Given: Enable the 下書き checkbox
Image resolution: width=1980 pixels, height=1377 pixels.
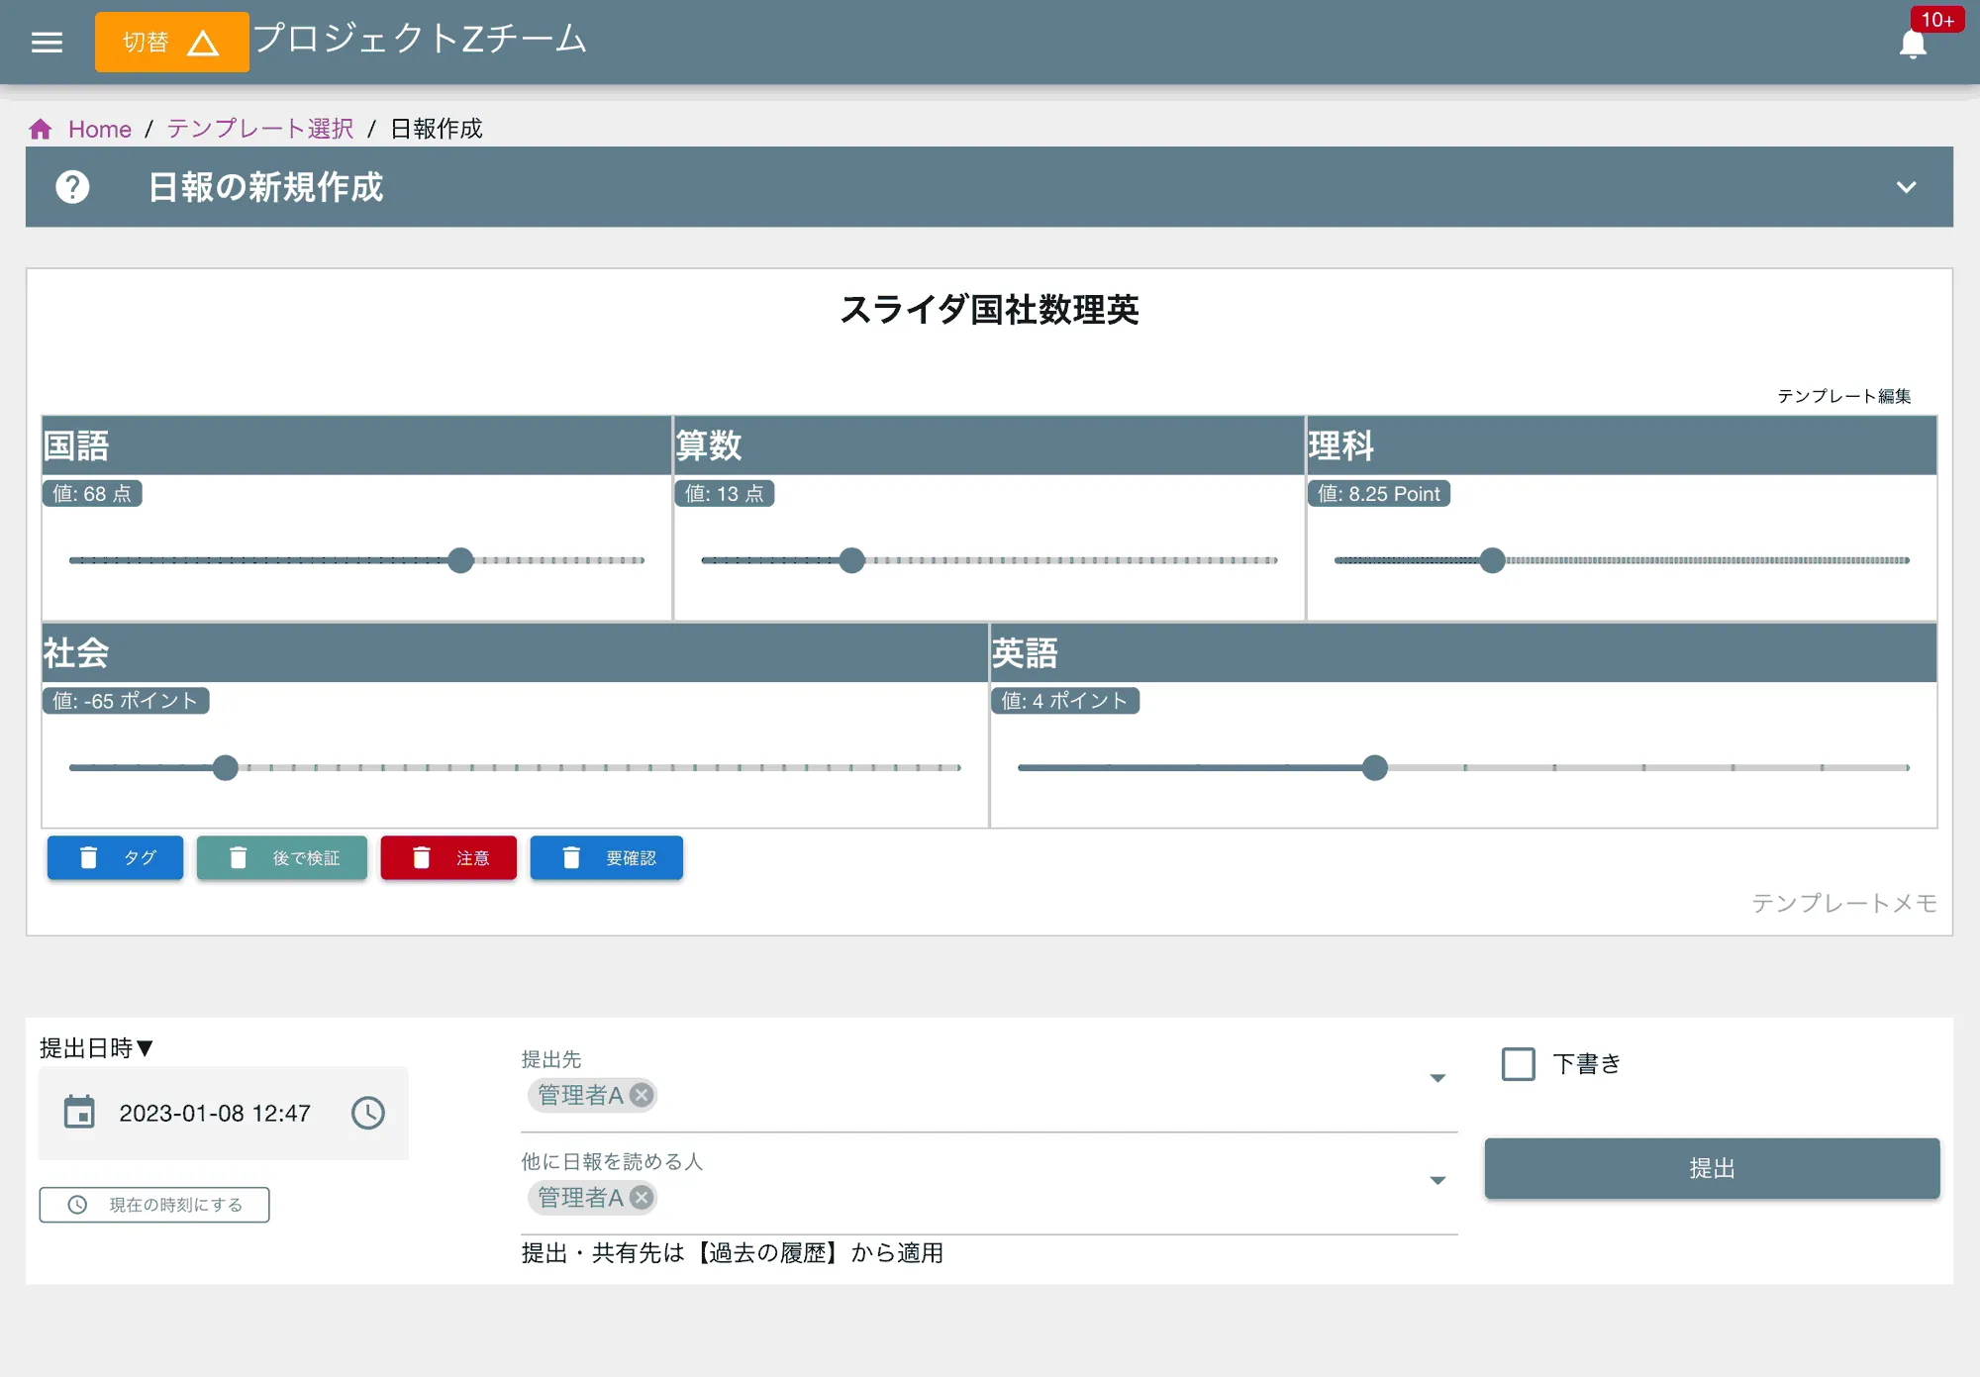Looking at the screenshot, I should pos(1517,1063).
